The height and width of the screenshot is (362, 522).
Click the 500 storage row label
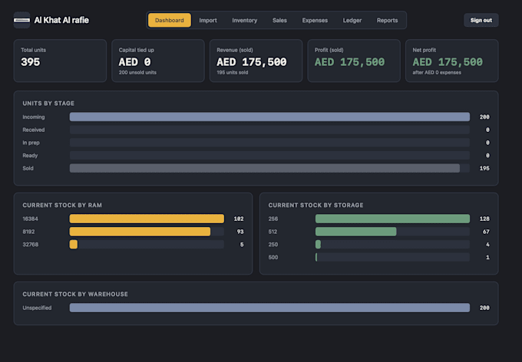[273, 257]
